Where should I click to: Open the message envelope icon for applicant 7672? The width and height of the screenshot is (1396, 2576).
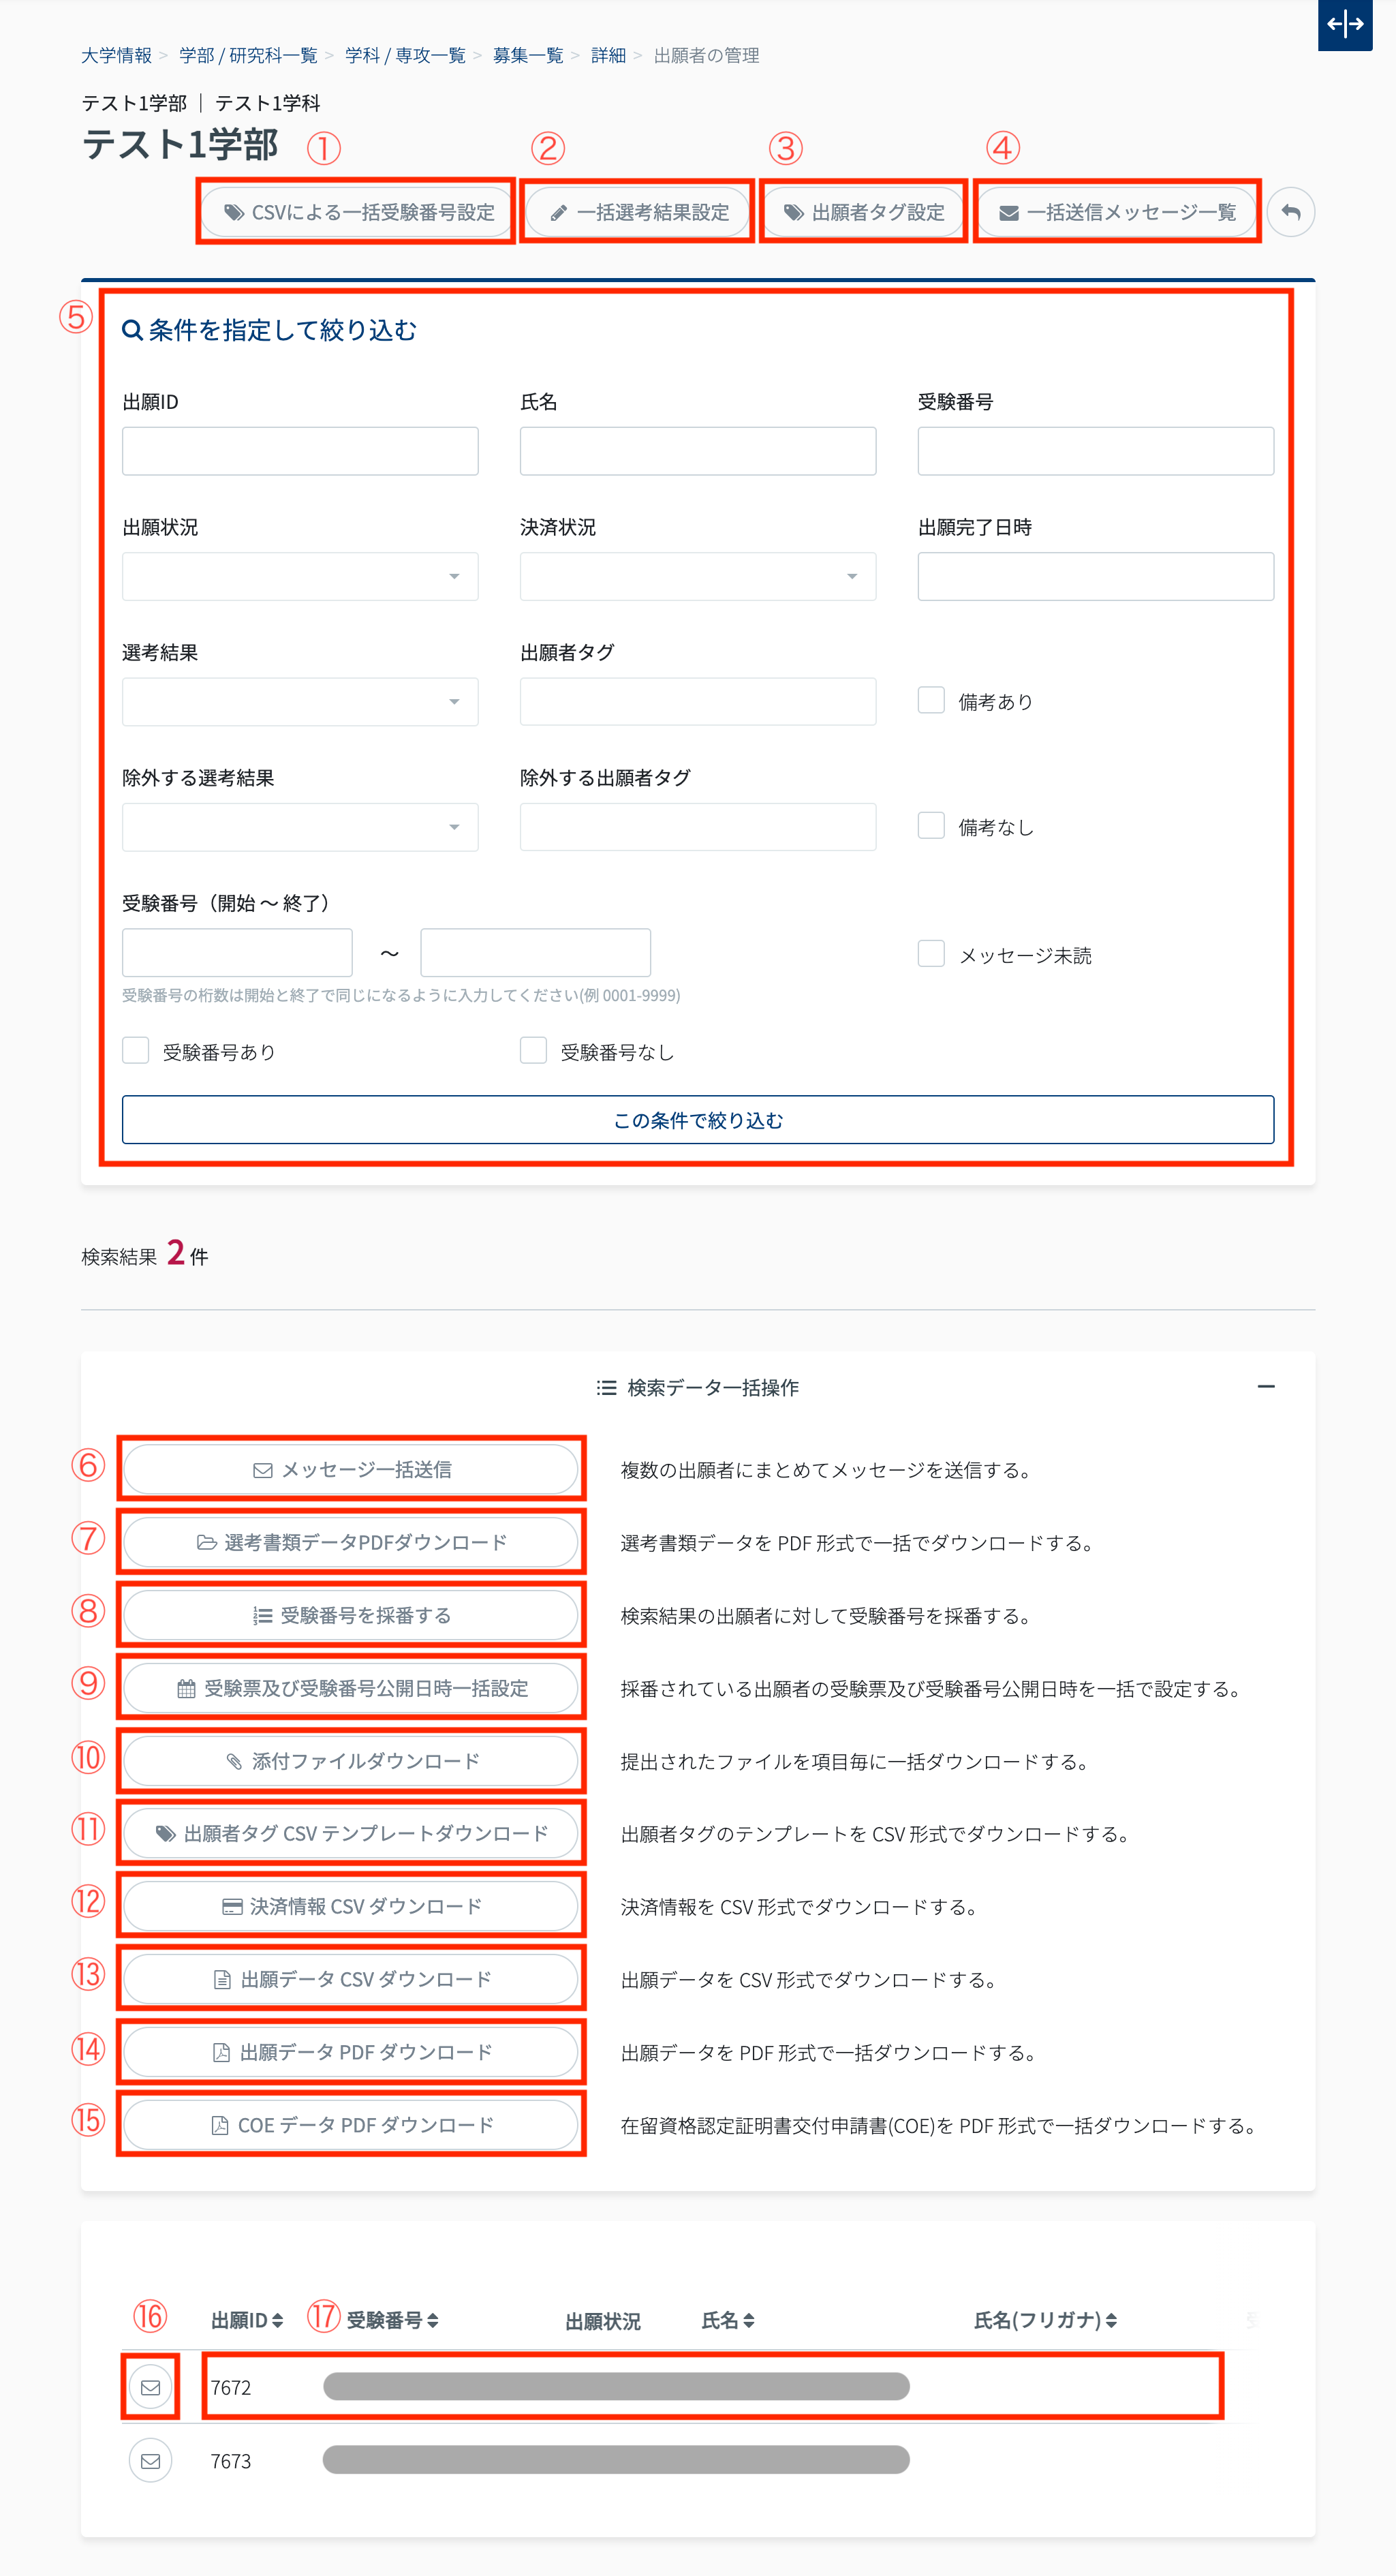pos(151,2387)
